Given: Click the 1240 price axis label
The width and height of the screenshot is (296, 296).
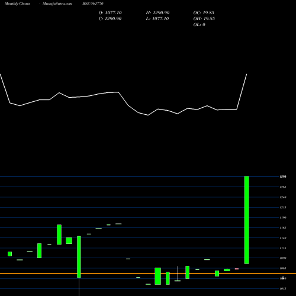Looking at the screenshot, I should coord(283,197).
